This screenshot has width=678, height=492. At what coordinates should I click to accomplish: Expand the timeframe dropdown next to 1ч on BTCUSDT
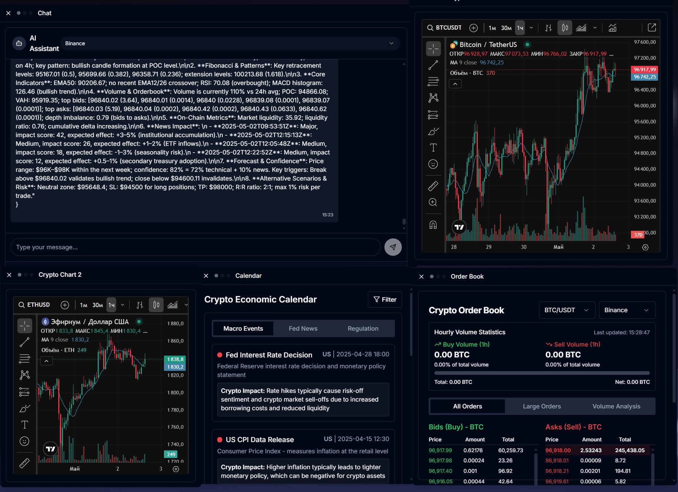click(531, 28)
